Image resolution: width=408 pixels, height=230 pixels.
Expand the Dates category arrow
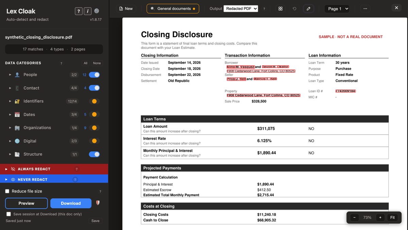(10, 114)
